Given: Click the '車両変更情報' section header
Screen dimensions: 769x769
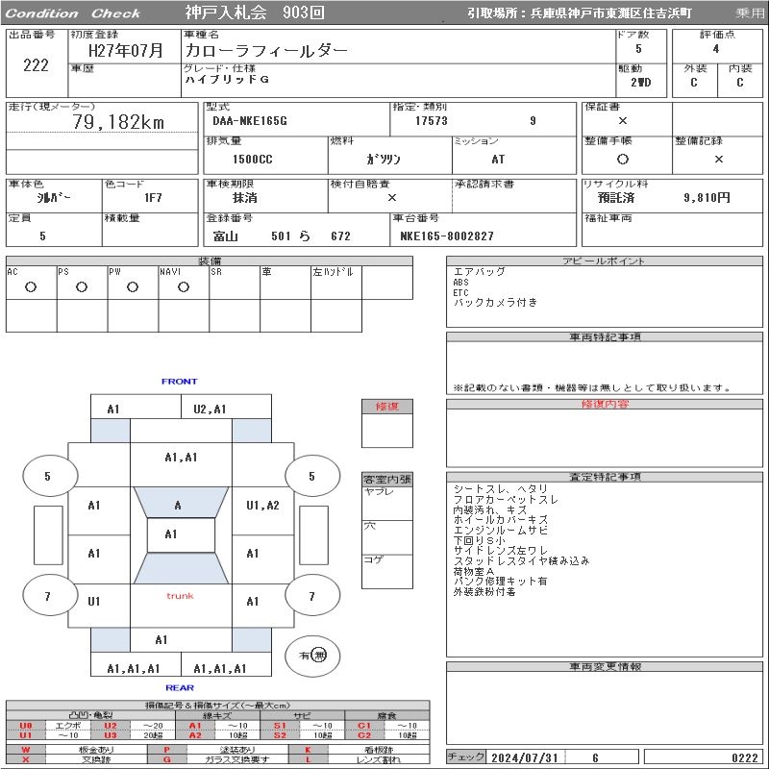Looking at the screenshot, I should click(605, 667).
